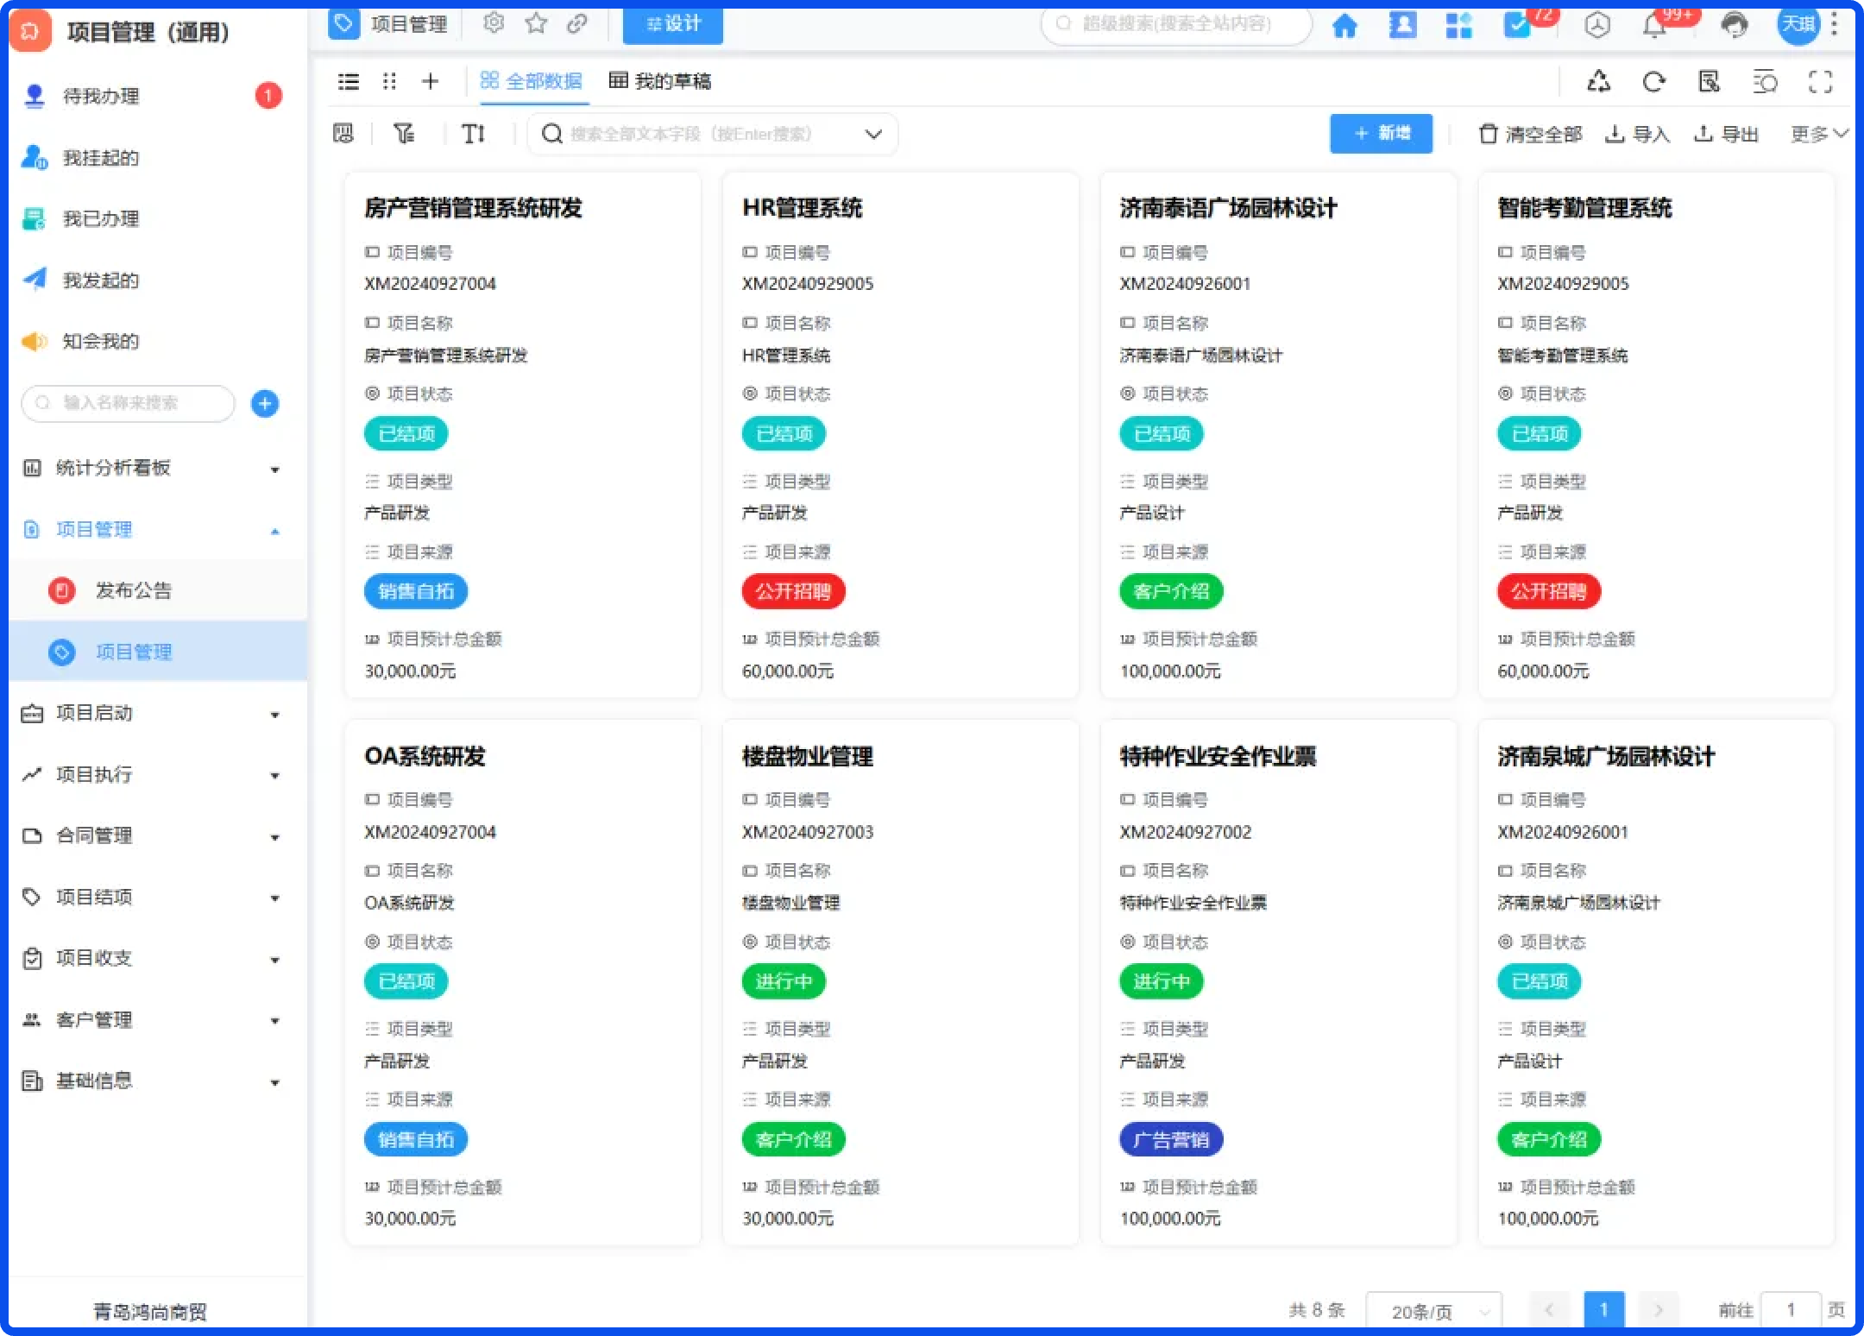点击收藏星星图标收藏项目管理页面
This screenshot has height=1336, width=1864.
point(535,23)
